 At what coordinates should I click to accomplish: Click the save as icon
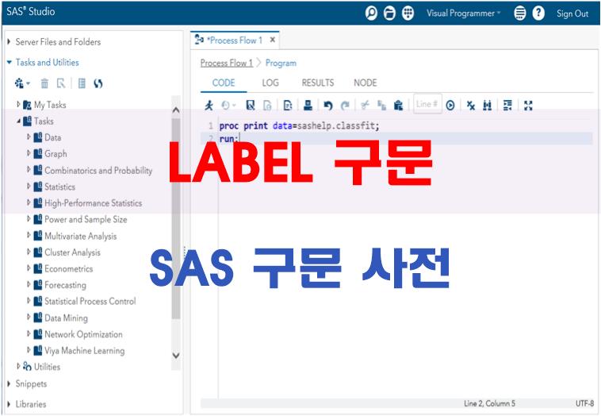tap(267, 105)
